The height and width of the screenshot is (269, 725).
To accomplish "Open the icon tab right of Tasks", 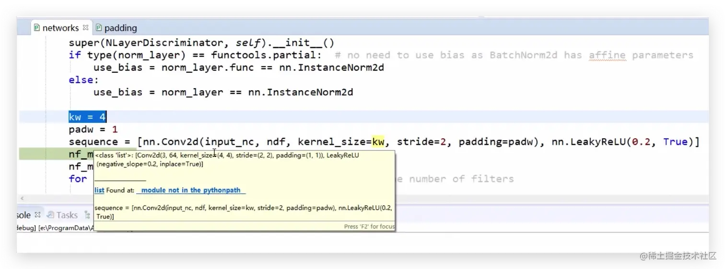I will click(87, 215).
